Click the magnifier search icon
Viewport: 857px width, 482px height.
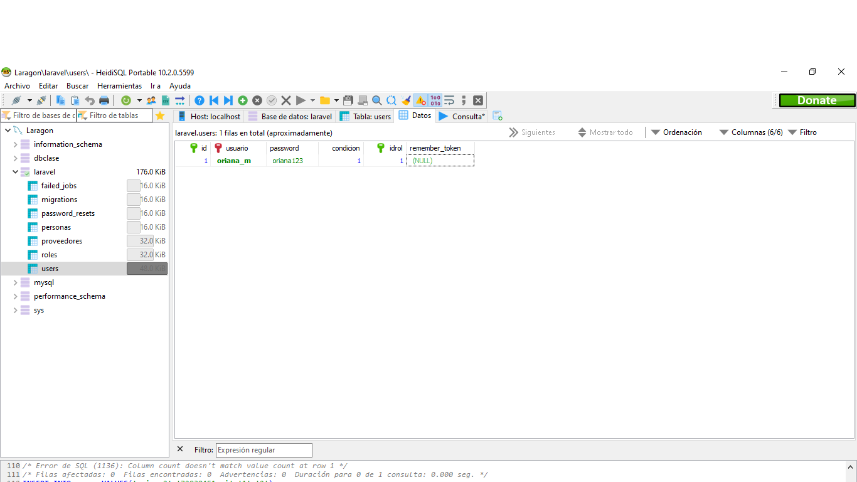[377, 100]
